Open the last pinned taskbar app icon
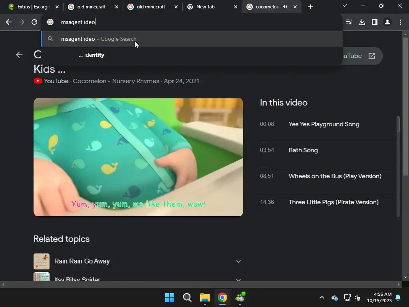The width and height of the screenshot is (409, 307). [240, 297]
